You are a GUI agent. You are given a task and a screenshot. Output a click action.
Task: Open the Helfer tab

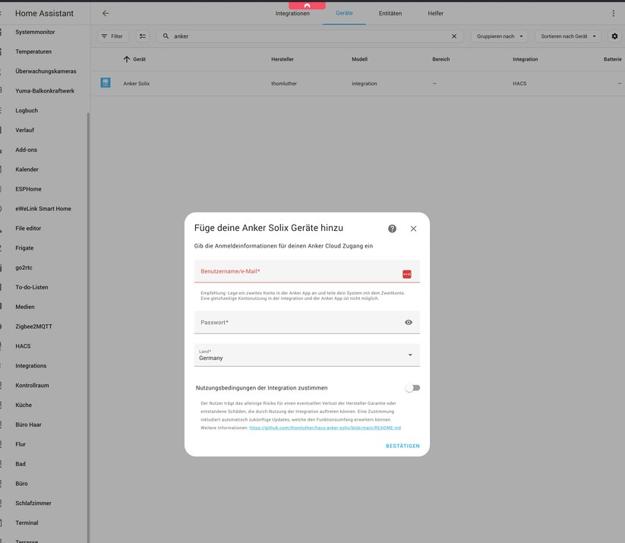click(436, 13)
